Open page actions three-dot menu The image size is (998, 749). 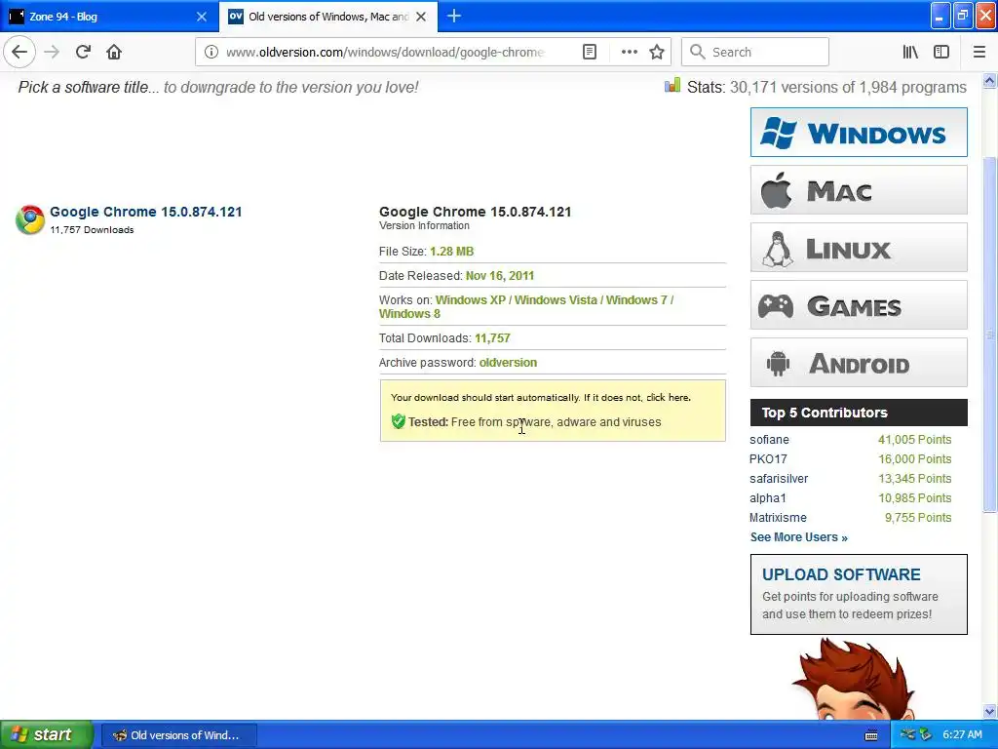629,52
